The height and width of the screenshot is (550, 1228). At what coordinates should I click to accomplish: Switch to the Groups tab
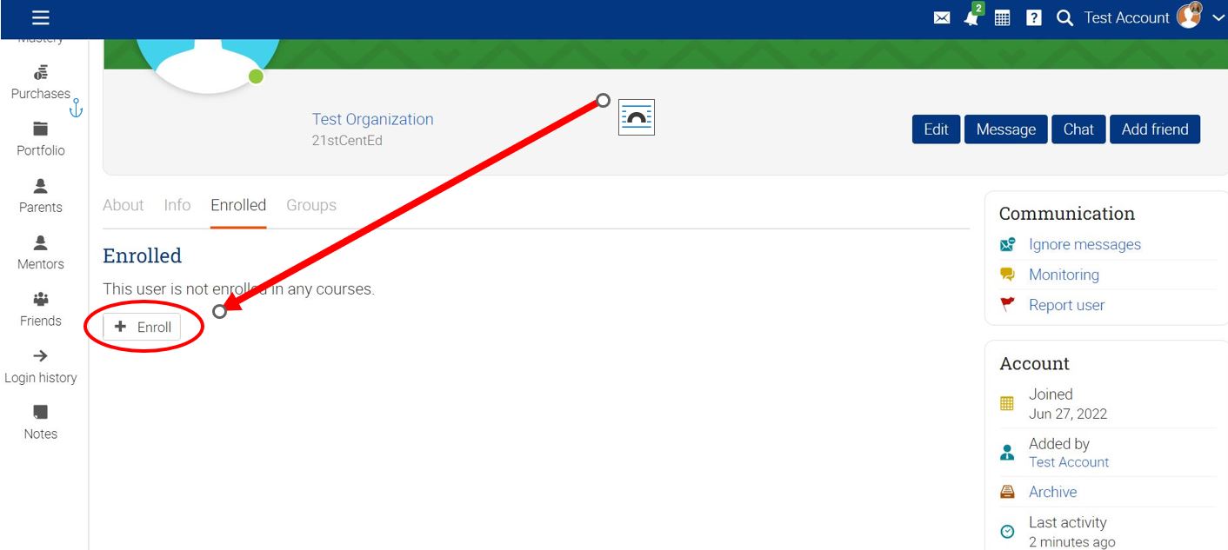(311, 205)
